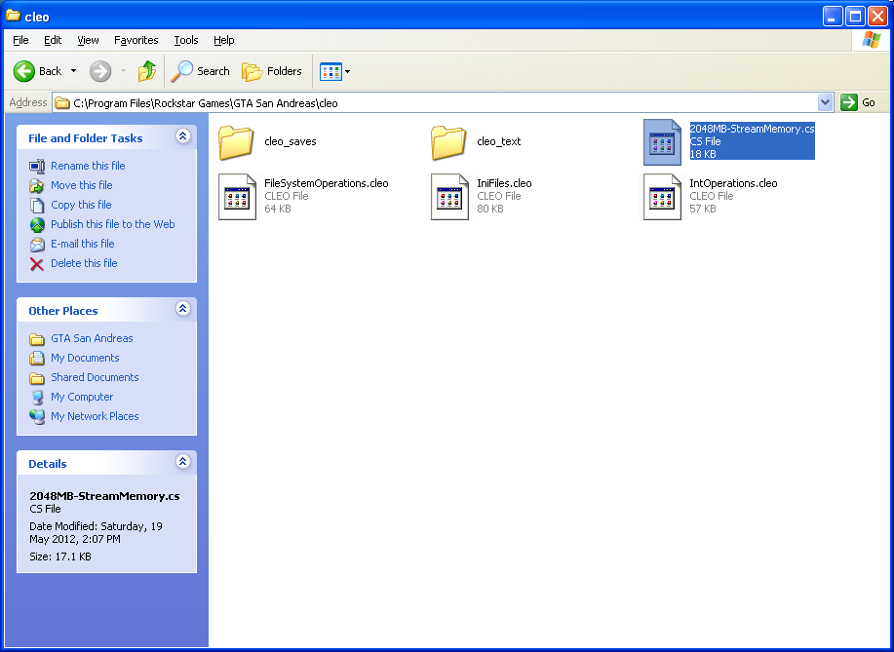The image size is (894, 652).
Task: Click the Rename this file link
Action: tap(88, 166)
